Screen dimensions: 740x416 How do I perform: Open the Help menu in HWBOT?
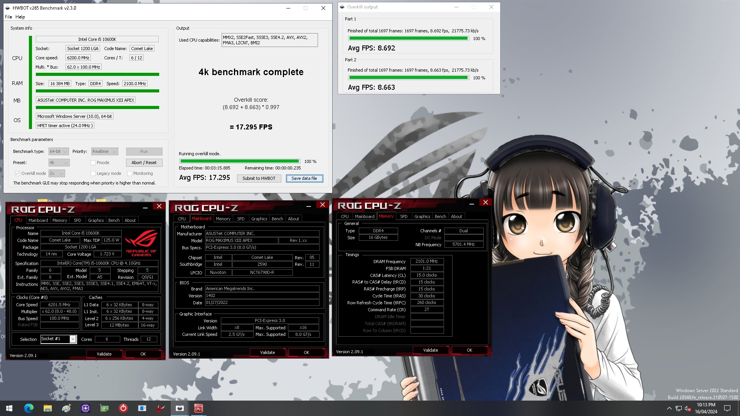[x=20, y=17]
